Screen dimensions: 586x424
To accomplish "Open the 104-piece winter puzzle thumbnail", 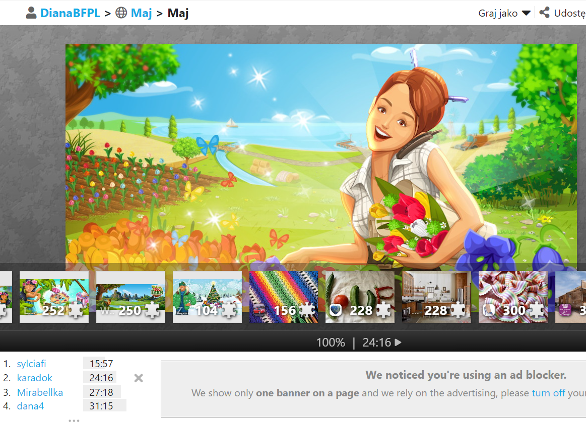I will tap(208, 297).
